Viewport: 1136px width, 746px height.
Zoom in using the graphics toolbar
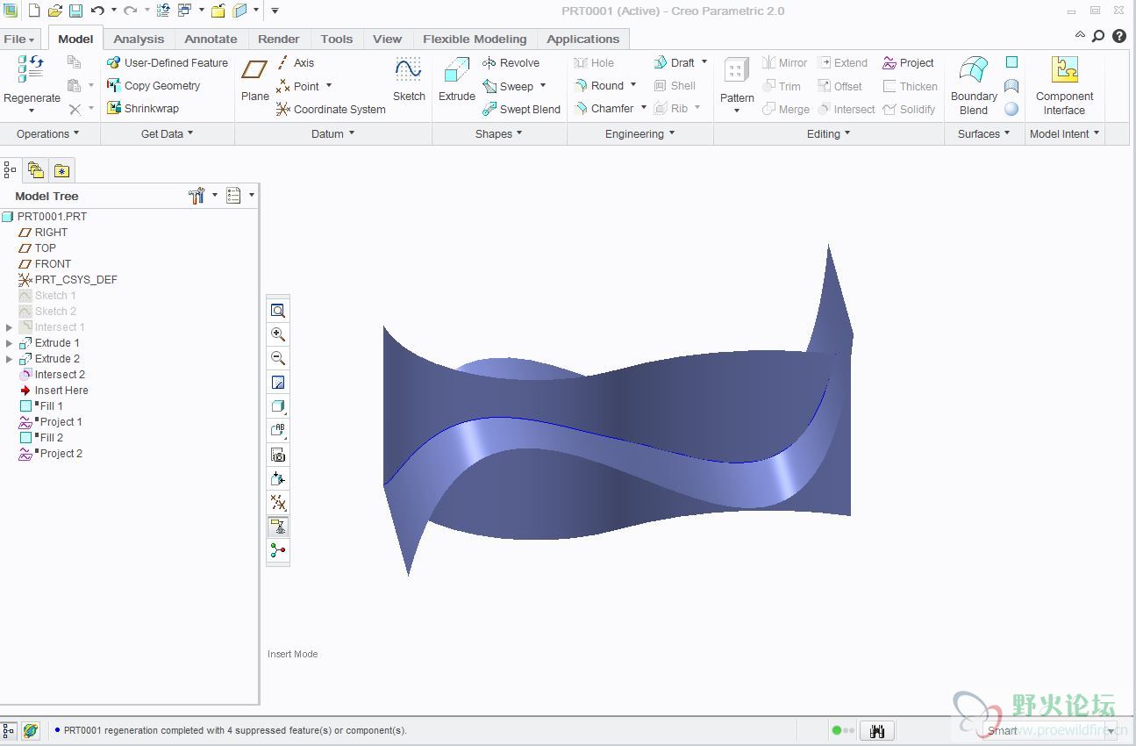click(x=278, y=334)
